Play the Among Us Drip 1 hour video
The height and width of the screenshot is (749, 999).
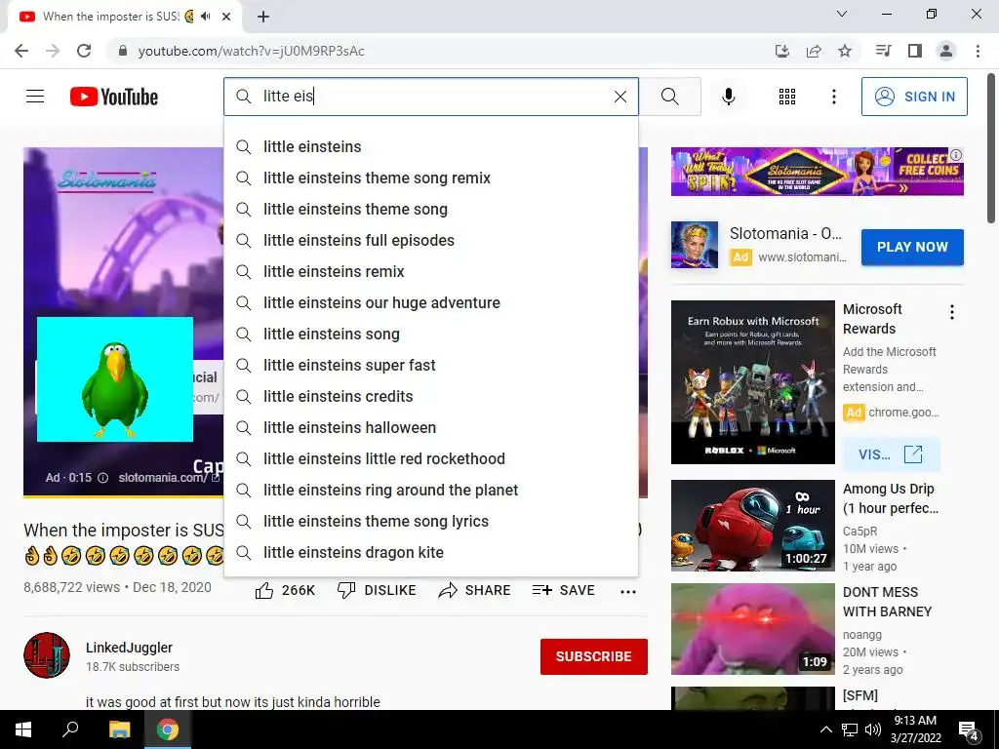(x=752, y=526)
